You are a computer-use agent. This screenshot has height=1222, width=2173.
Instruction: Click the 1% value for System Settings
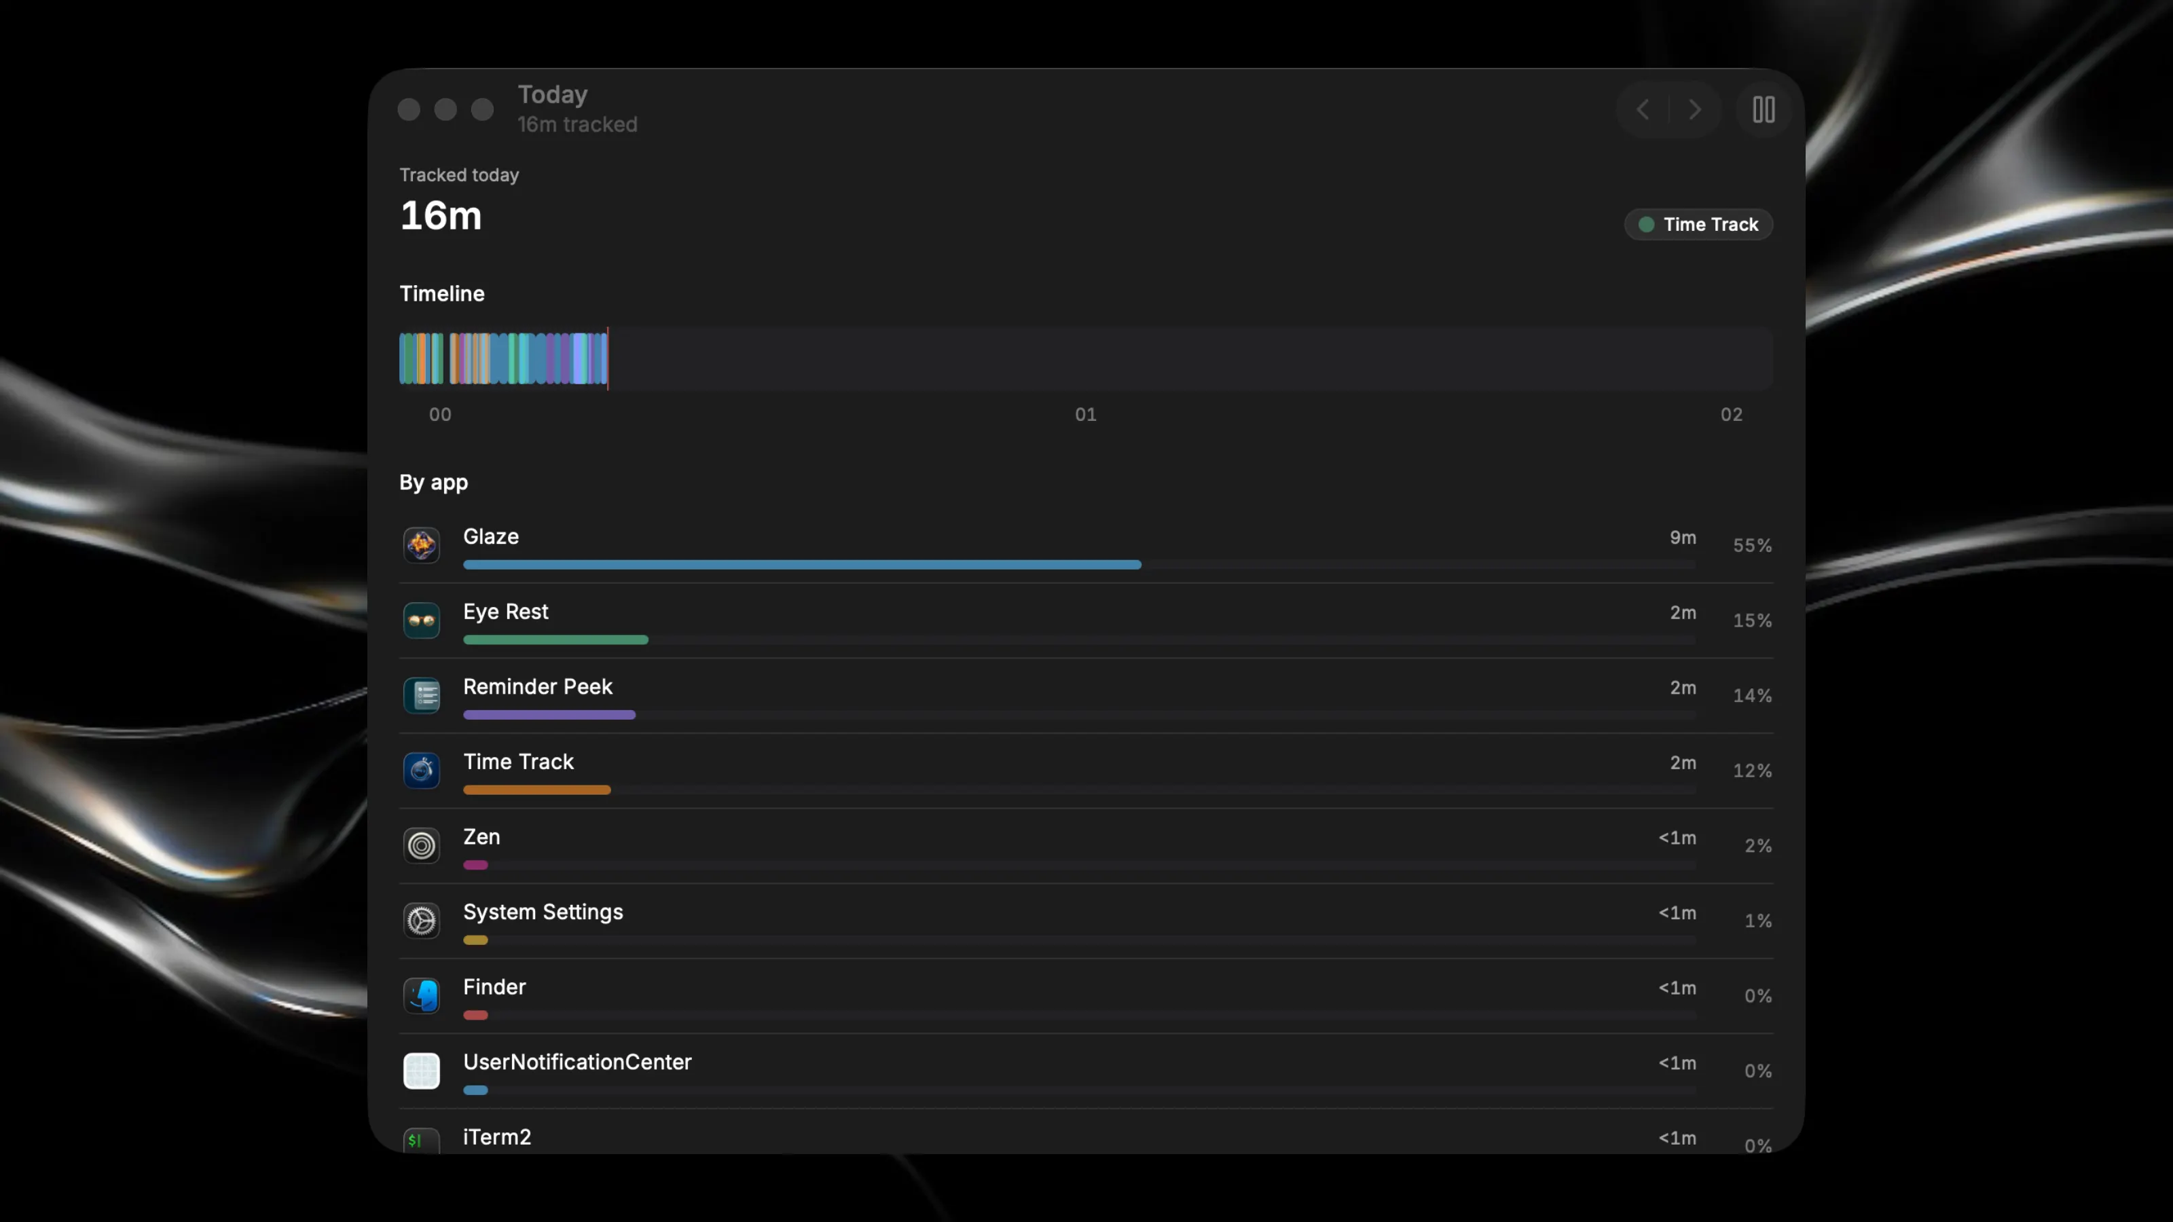pyautogui.click(x=1758, y=921)
